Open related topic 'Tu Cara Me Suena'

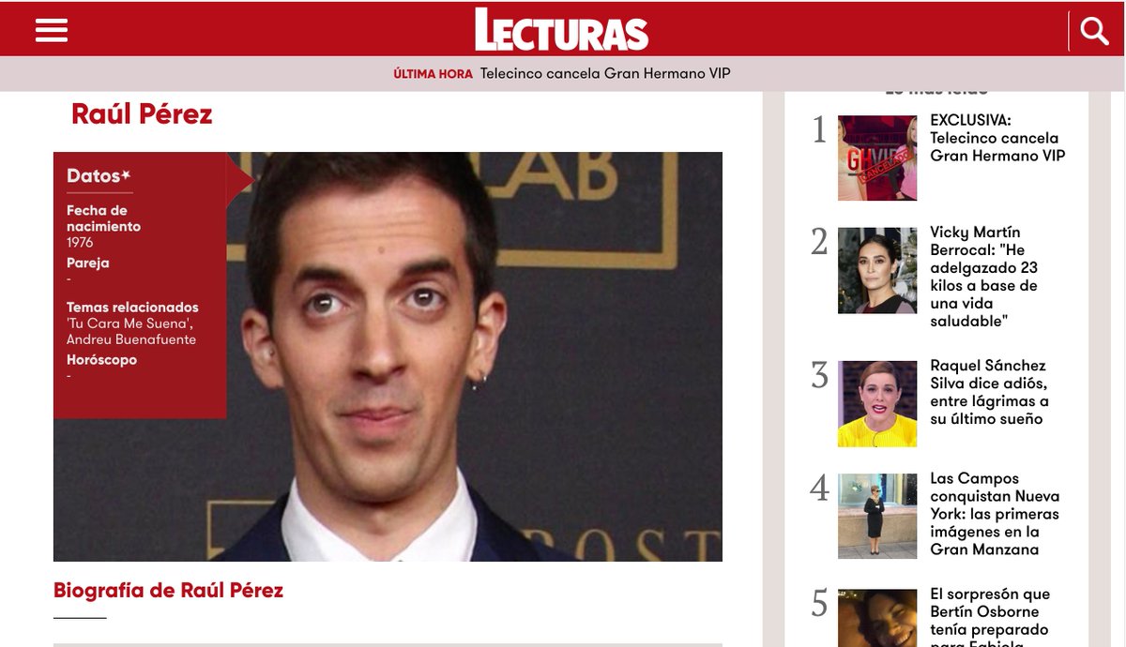click(129, 323)
